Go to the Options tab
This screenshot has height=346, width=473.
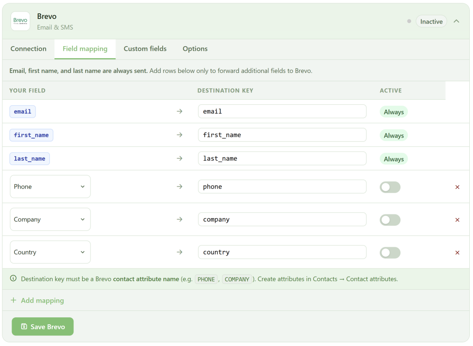coord(195,49)
